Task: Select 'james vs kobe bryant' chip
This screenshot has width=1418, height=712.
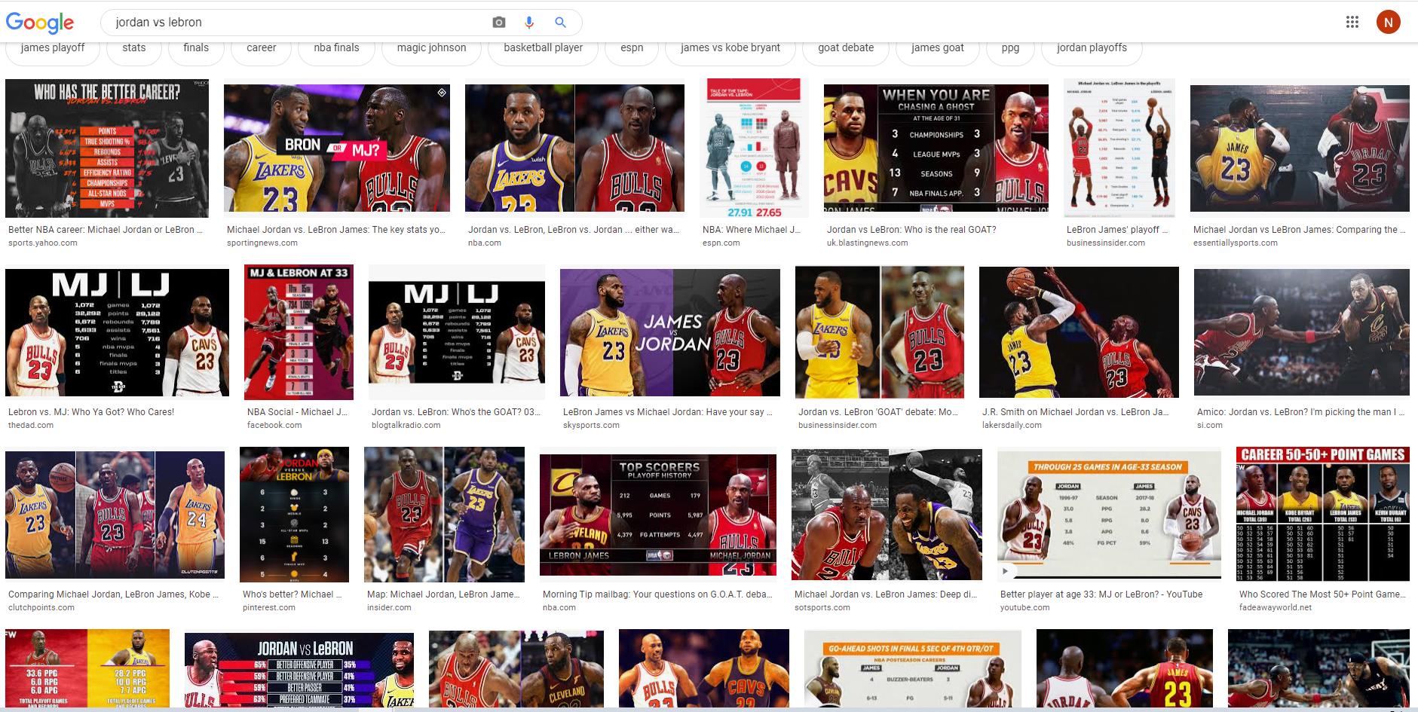Action: click(x=730, y=48)
